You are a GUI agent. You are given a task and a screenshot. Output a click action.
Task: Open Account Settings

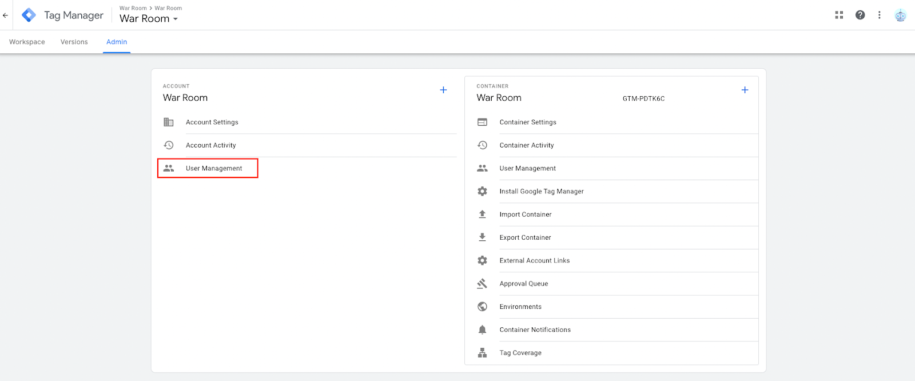[x=212, y=122]
